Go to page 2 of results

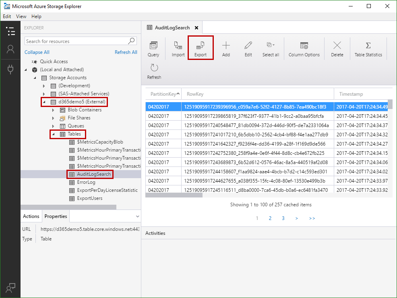click(270, 218)
